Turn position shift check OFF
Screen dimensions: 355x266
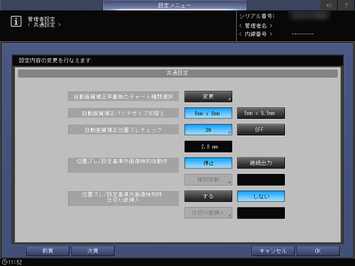pos(261,130)
